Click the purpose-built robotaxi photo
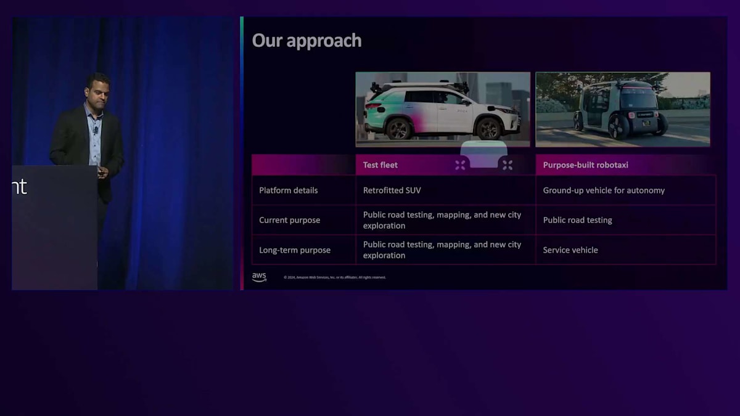Viewport: 740px width, 416px height. (x=623, y=109)
